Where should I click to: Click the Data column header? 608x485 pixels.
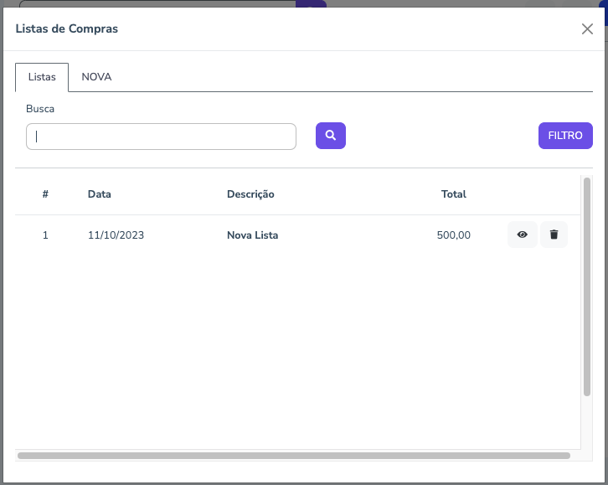pos(99,194)
